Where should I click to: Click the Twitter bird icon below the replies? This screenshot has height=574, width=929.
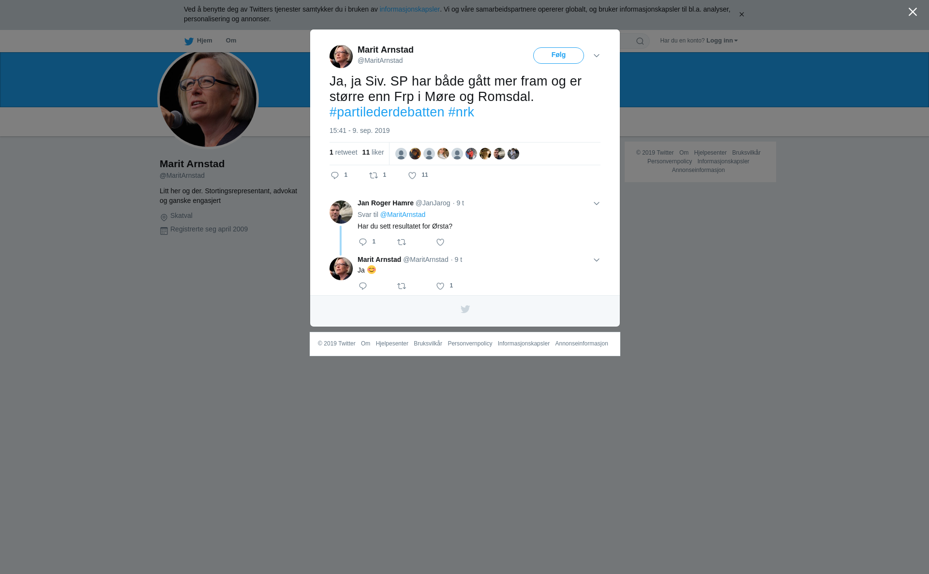pyautogui.click(x=465, y=309)
